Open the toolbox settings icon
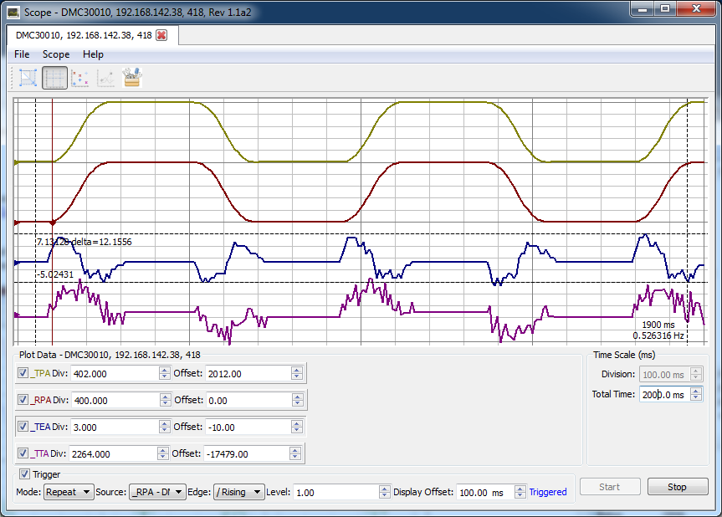 click(132, 77)
